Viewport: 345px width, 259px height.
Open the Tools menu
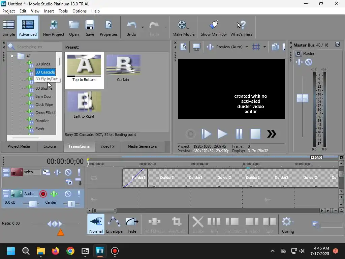click(63, 11)
